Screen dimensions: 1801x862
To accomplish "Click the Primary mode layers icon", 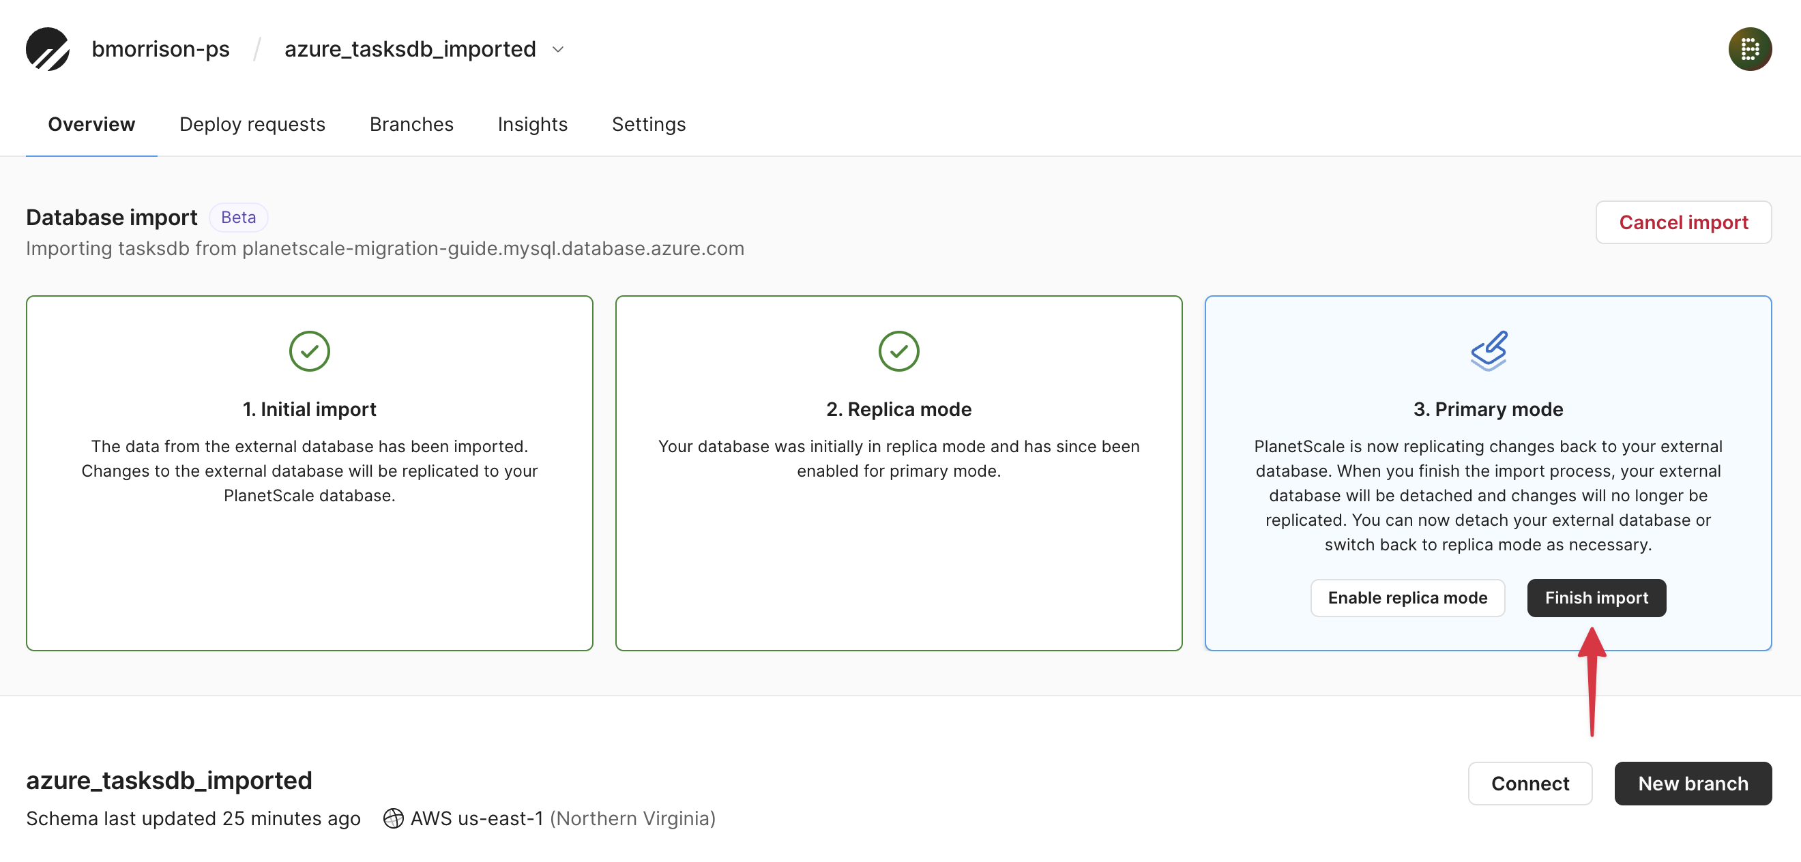I will tap(1488, 351).
